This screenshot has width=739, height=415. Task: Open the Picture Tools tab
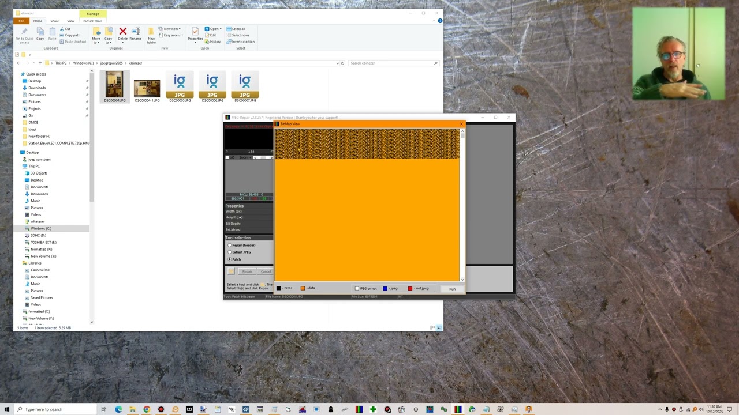92,21
